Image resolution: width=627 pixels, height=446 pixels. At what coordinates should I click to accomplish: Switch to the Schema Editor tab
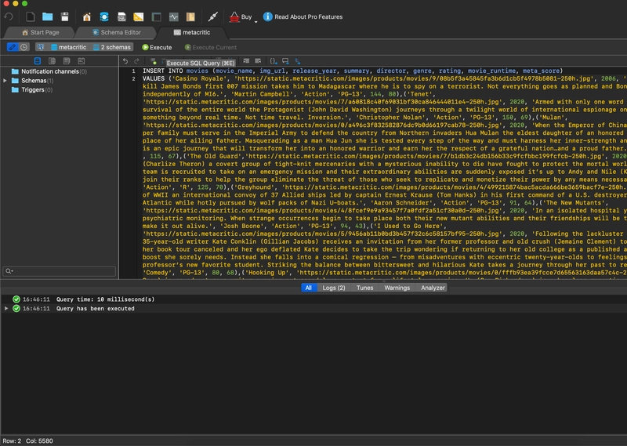tap(116, 32)
